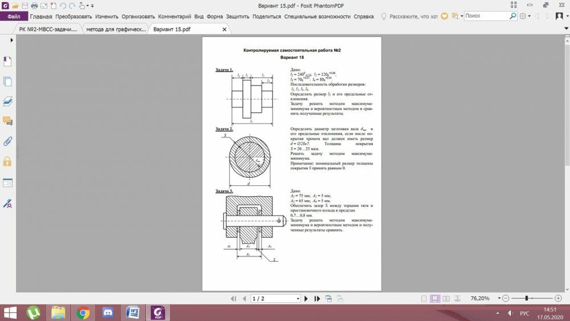The height and width of the screenshot is (321, 570).
Task: Click previous view icon in status bar
Action: 329,298
